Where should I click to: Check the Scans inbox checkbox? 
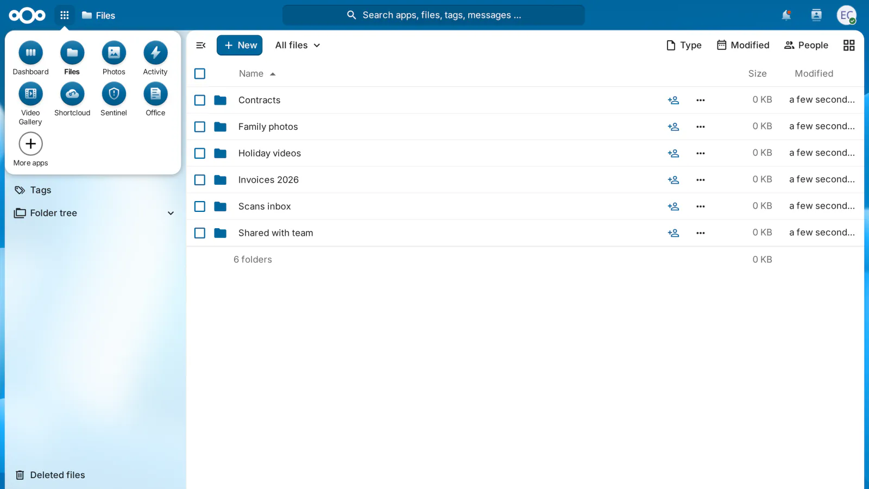[200, 206]
